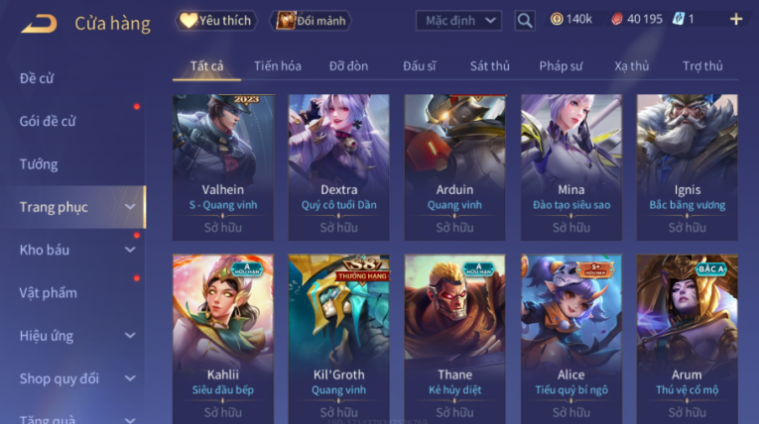Screen dimensions: 759x424
Task: Open the Tướng sidebar menu item
Action: (39, 164)
